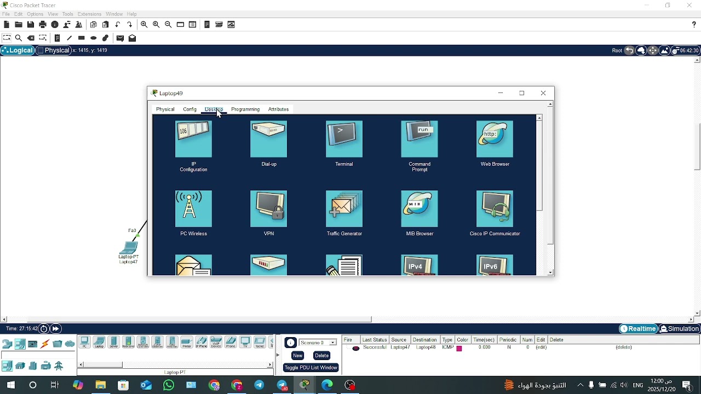Save the project with the floppy icon
This screenshot has height=394, width=701.
click(x=31, y=25)
